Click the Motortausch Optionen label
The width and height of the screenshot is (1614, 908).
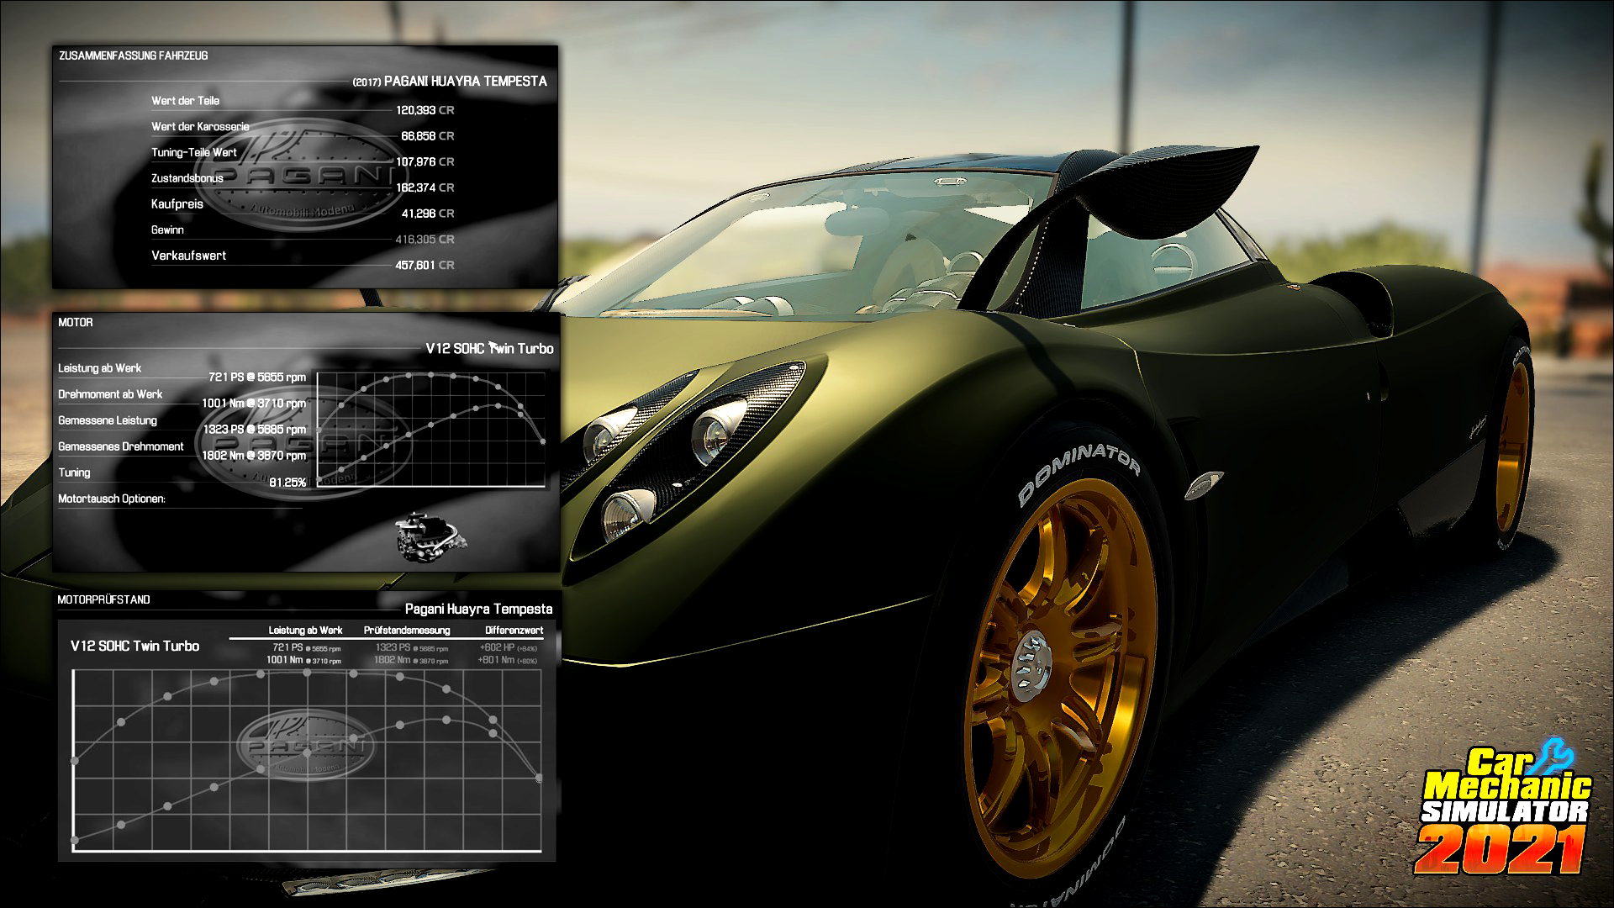coord(112,499)
